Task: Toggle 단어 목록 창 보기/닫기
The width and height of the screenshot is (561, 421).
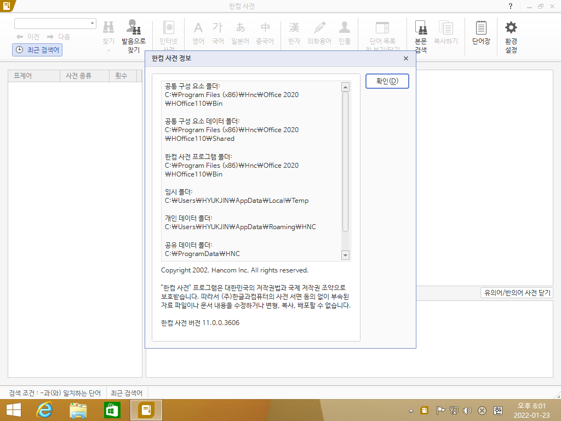Action: click(x=382, y=35)
